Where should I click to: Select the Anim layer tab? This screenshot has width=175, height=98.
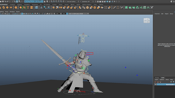[x=163, y=78]
